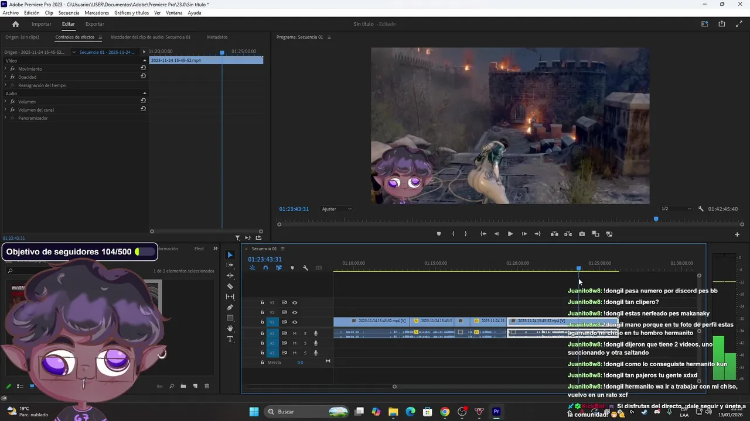
Task: Go to Out point button
Action: pos(537,234)
